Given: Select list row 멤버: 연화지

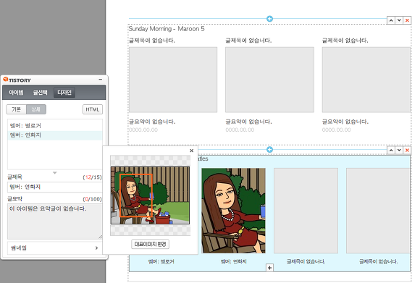Looking at the screenshot, I should [55, 135].
